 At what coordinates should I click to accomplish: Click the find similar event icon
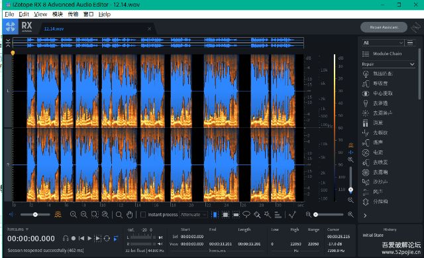(292, 215)
